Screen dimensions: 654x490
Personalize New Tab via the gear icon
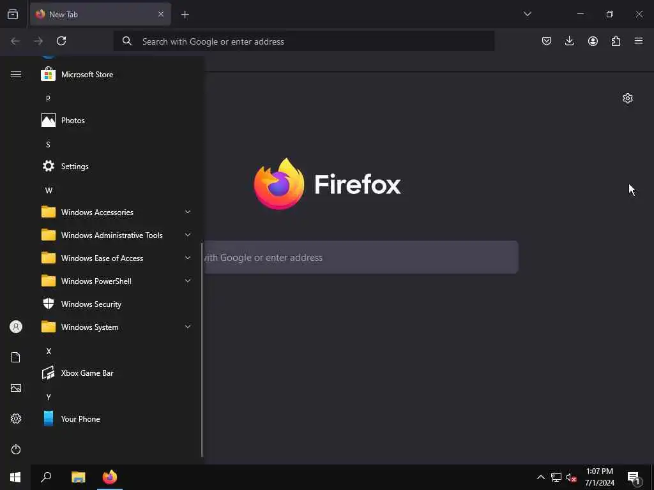(x=628, y=98)
